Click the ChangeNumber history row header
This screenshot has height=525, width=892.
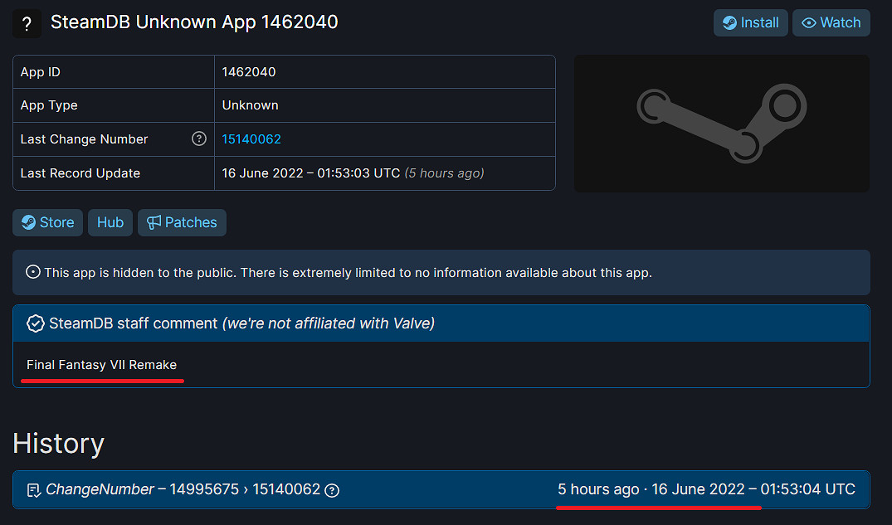441,489
